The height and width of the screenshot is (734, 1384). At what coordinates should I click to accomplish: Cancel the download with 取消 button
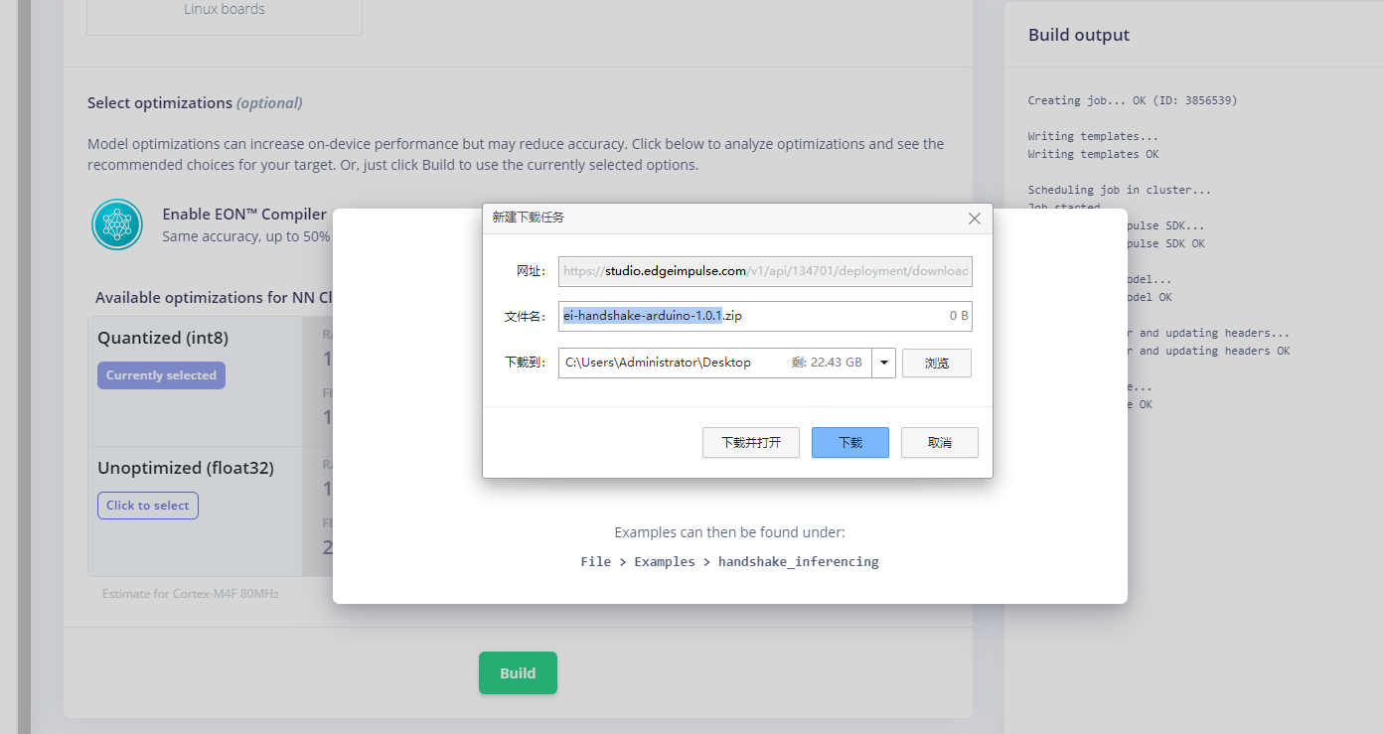tap(940, 443)
